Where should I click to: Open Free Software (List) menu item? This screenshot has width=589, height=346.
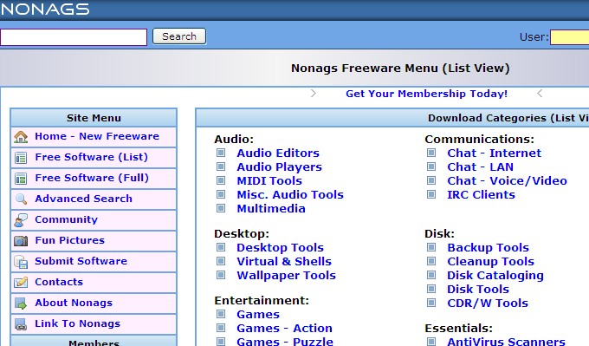(x=91, y=157)
